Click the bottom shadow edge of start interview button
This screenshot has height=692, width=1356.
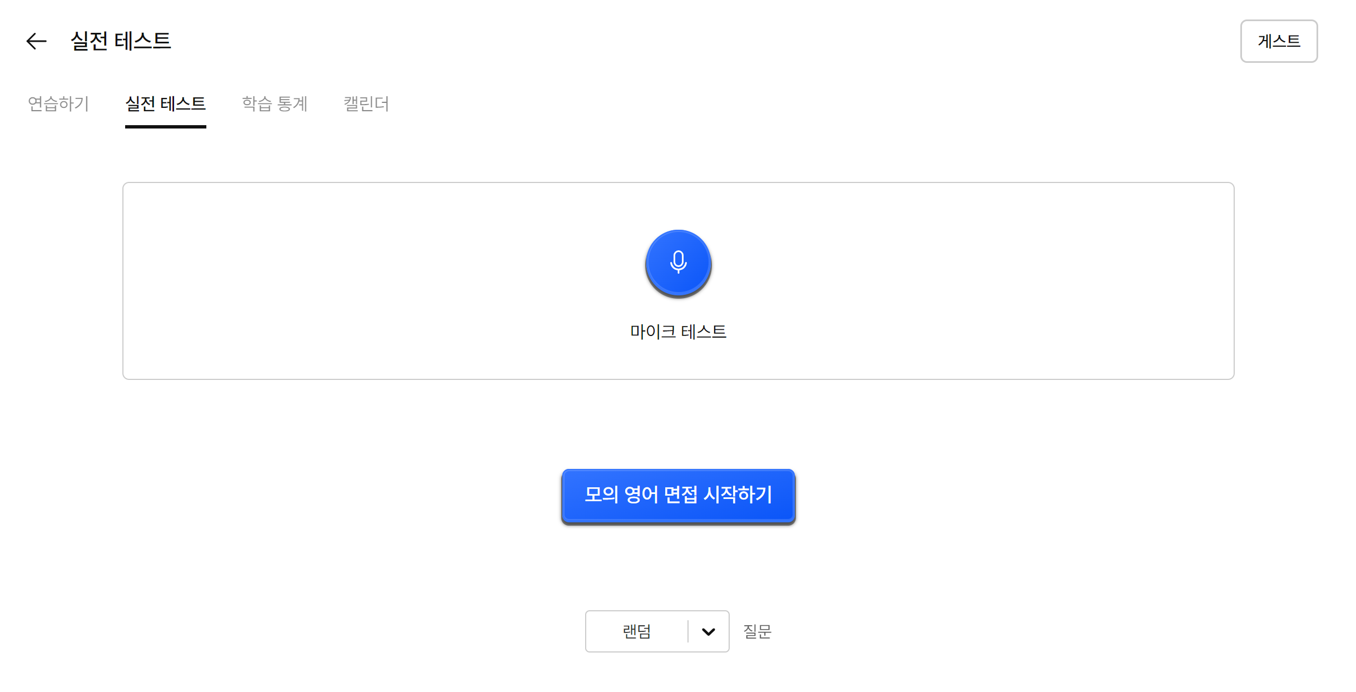[x=678, y=521]
